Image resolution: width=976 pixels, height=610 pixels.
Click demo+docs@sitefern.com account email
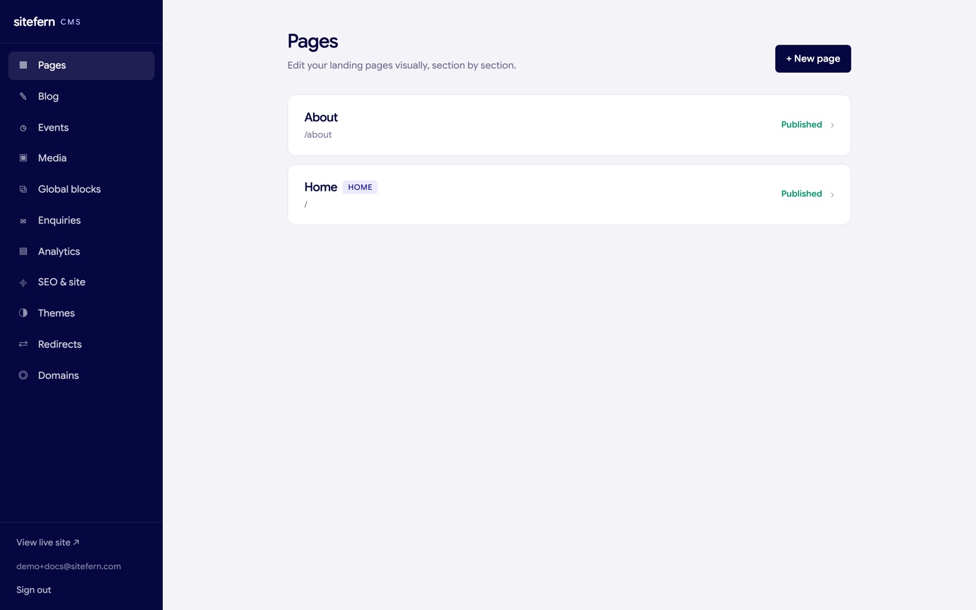(68, 566)
